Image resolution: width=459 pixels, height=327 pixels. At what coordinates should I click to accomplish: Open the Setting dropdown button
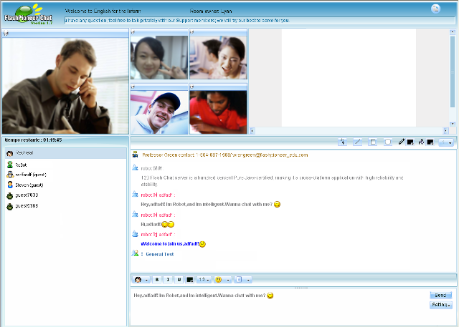click(x=441, y=305)
